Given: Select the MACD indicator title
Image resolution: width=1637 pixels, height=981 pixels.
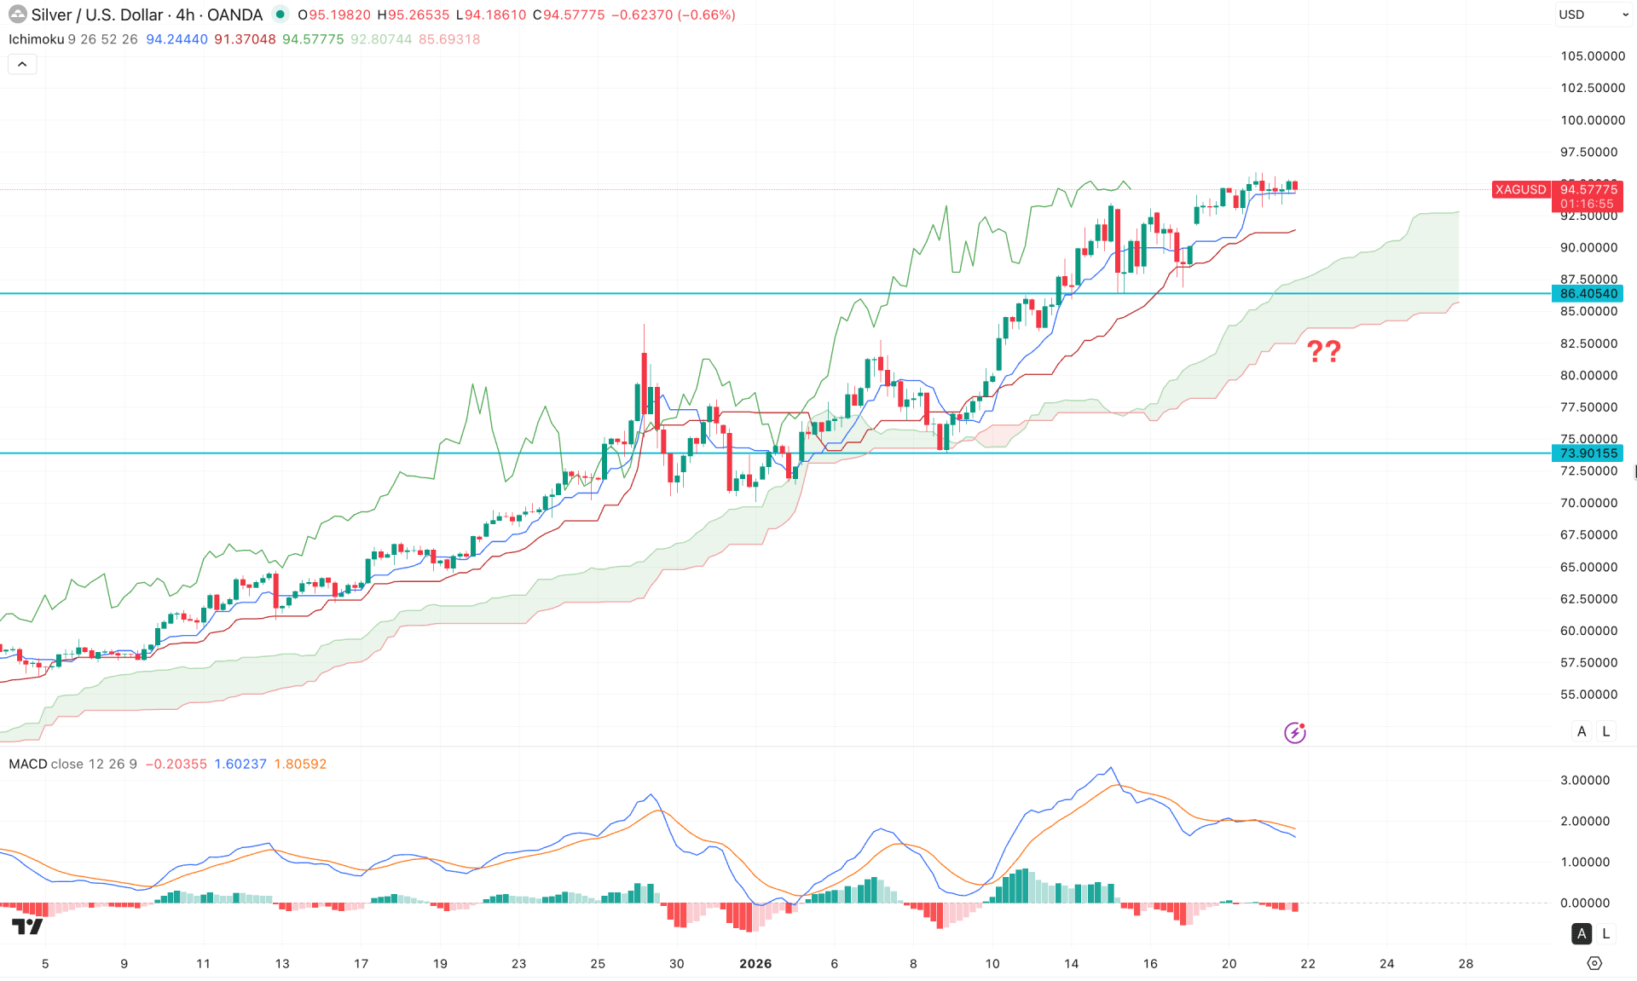Looking at the screenshot, I should point(28,764).
